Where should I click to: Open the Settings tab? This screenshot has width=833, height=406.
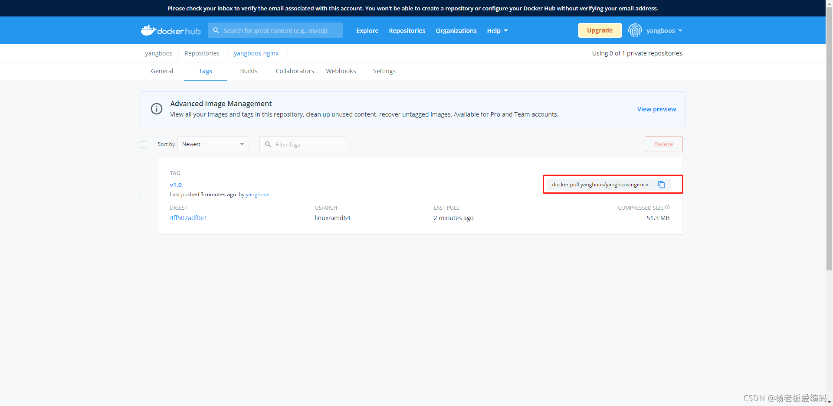[x=384, y=71]
